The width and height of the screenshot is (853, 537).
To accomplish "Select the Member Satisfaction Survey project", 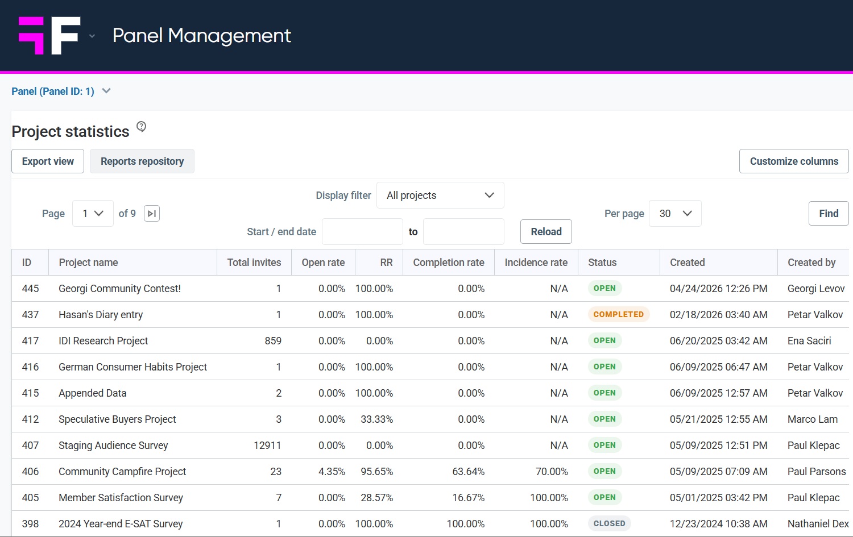I will tap(121, 498).
